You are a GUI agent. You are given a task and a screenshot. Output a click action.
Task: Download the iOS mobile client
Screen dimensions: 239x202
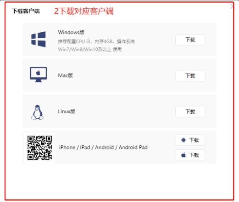click(x=190, y=155)
